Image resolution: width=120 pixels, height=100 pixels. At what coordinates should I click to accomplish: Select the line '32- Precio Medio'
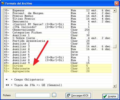tap(58, 16)
